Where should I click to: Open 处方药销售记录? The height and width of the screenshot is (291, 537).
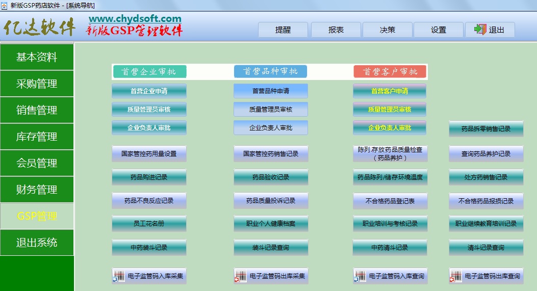coord(486,177)
